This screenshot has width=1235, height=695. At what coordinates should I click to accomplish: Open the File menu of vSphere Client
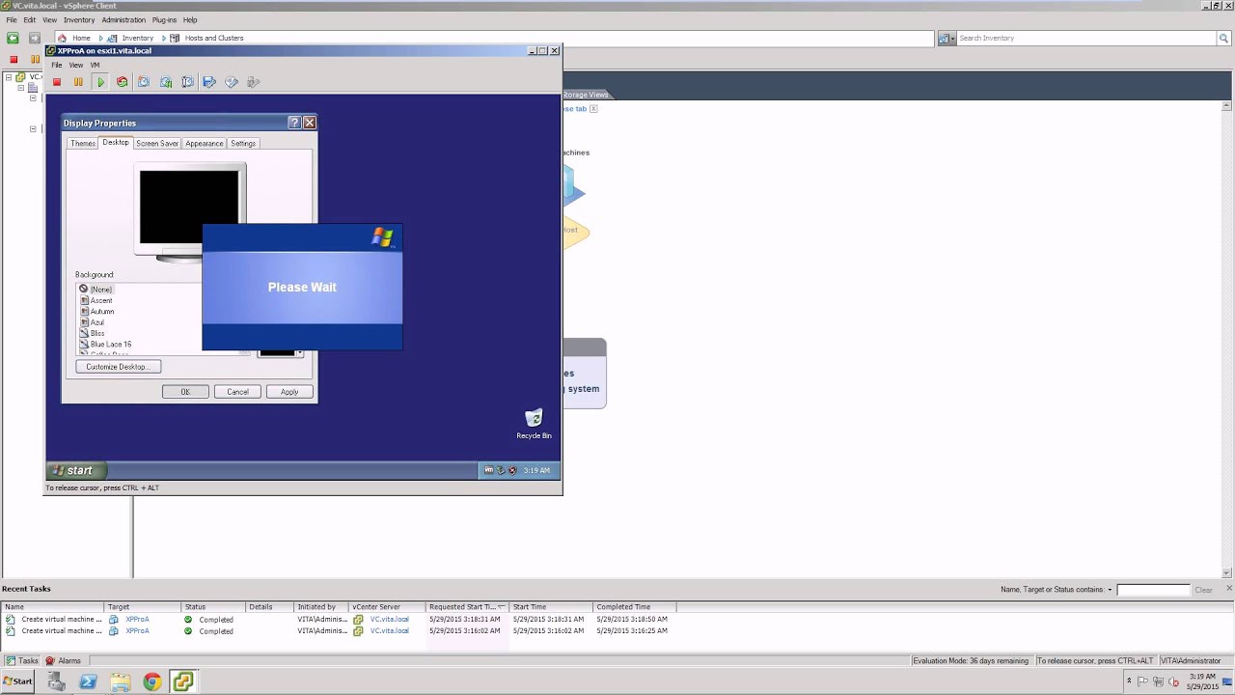pyautogui.click(x=12, y=19)
